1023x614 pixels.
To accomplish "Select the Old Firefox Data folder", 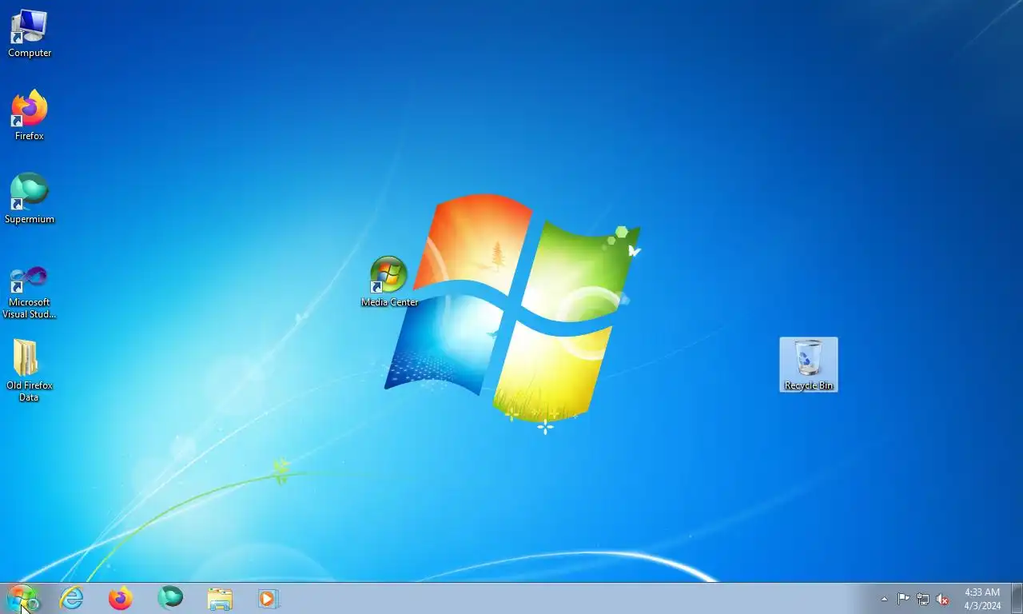I will (x=30, y=371).
